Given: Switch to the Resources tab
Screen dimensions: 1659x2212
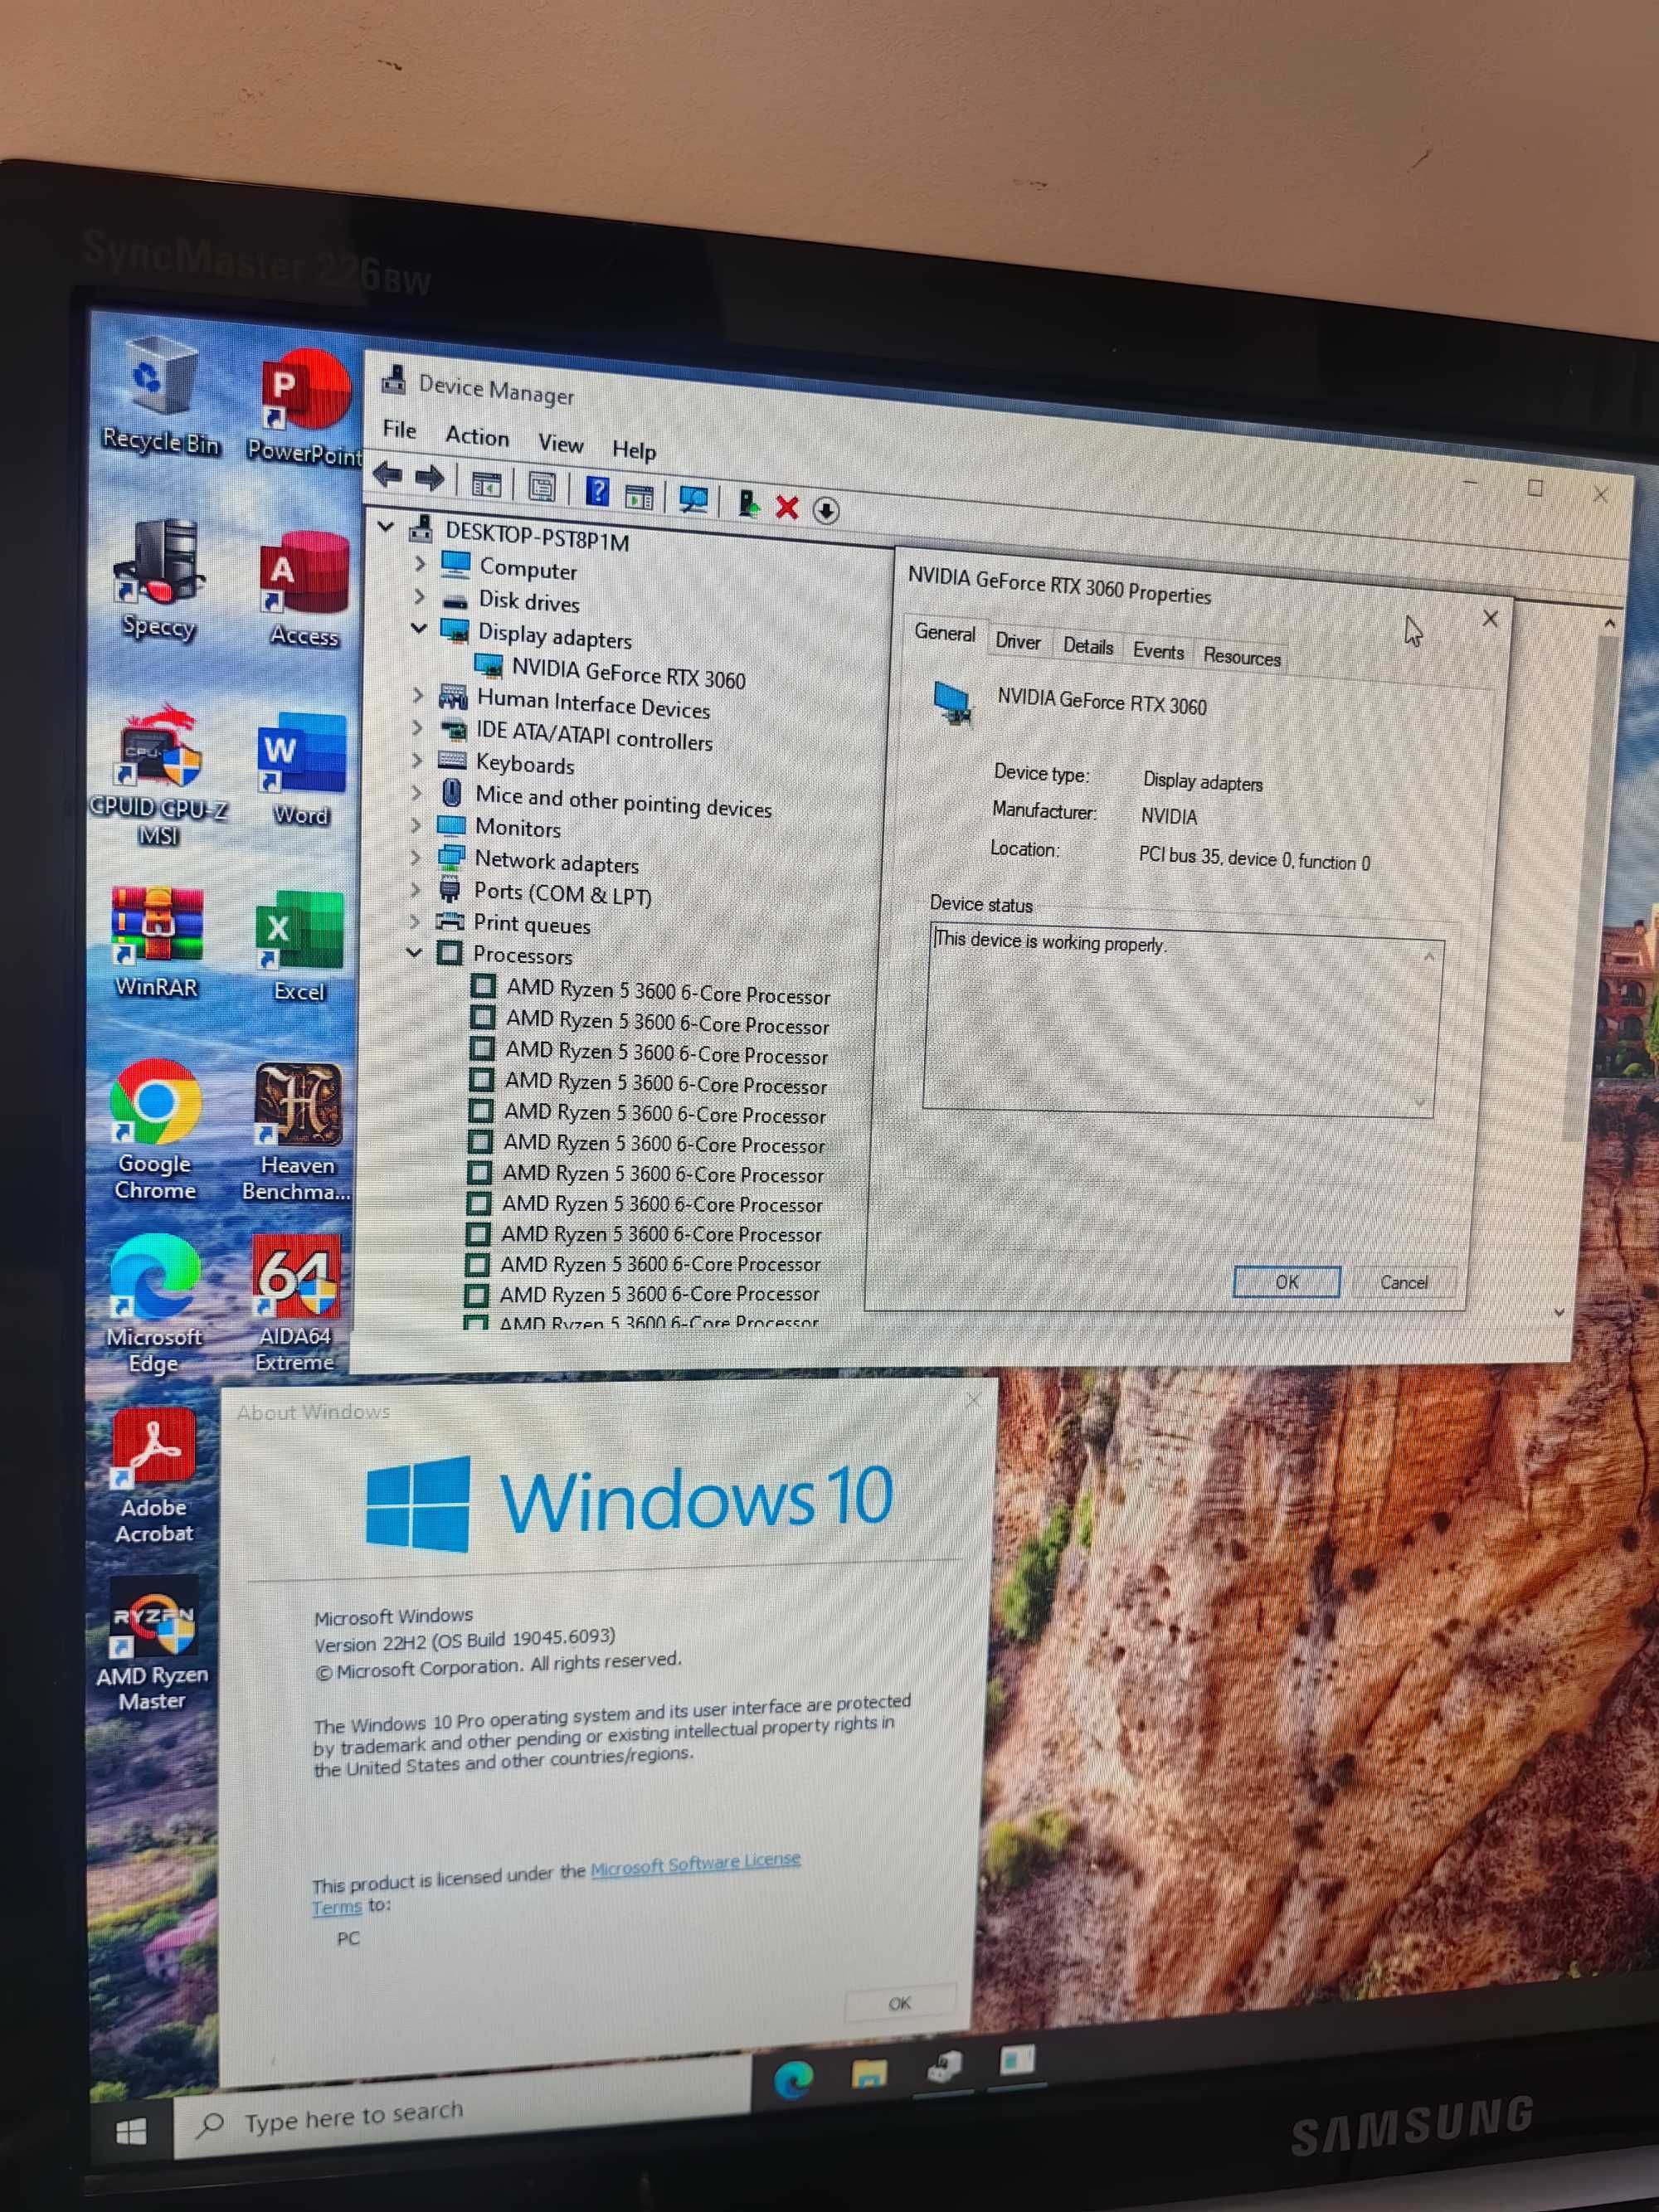Looking at the screenshot, I should pyautogui.click(x=1241, y=657).
